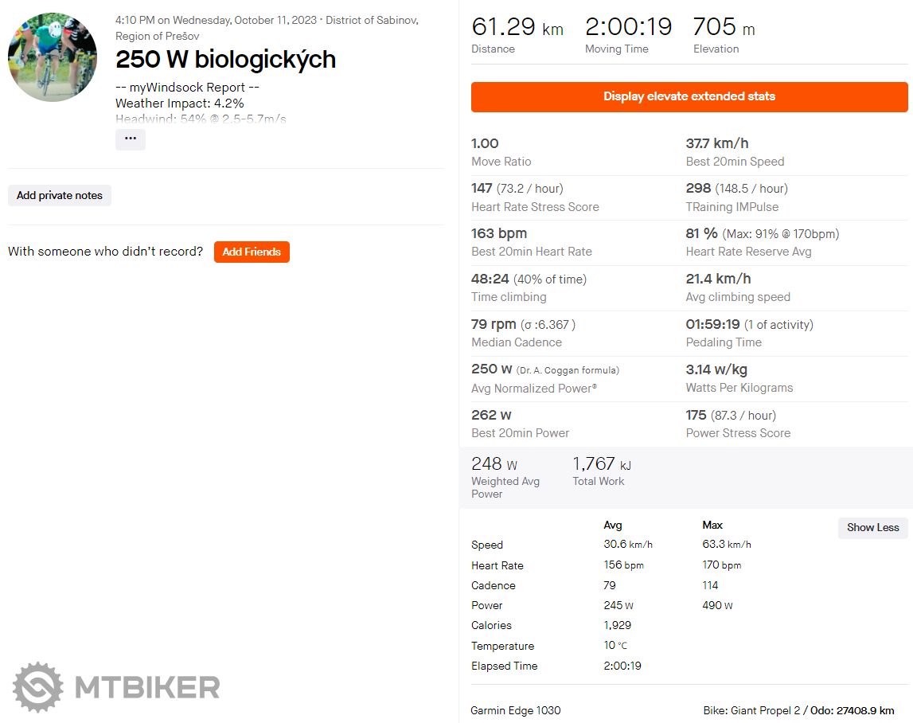
Task: Click the 61.29 km Distance stat
Action: point(517,29)
